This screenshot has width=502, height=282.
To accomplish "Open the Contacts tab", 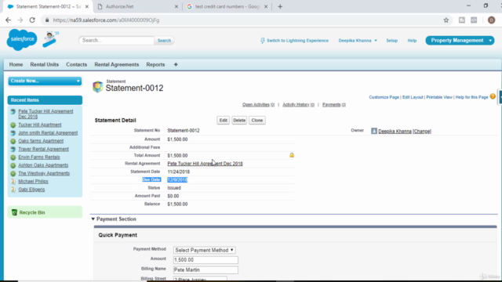I will [77, 64].
